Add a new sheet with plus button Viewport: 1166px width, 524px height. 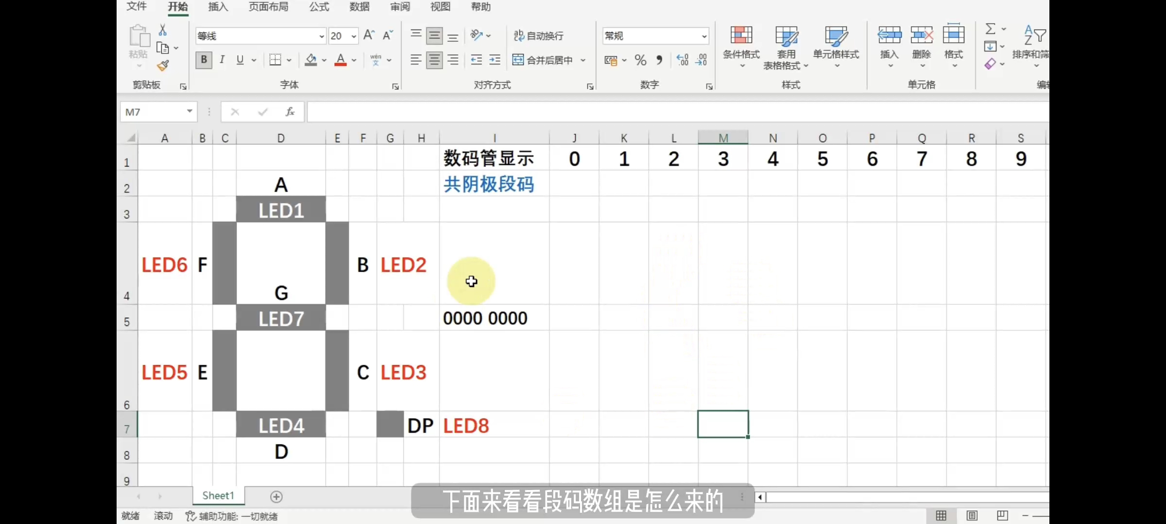[x=276, y=497]
